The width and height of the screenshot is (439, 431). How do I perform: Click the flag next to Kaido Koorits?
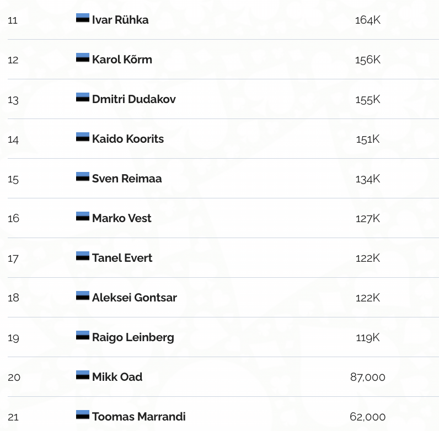(82, 137)
